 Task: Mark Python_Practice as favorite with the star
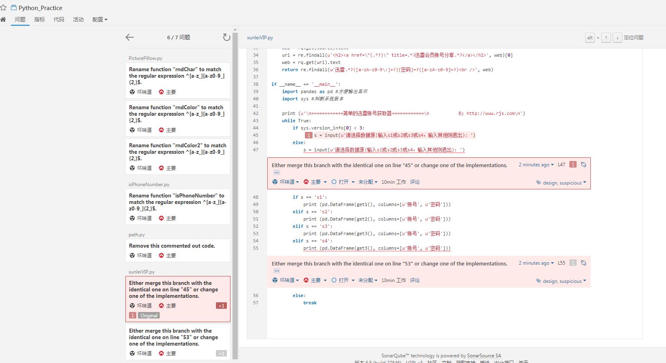(x=3, y=8)
